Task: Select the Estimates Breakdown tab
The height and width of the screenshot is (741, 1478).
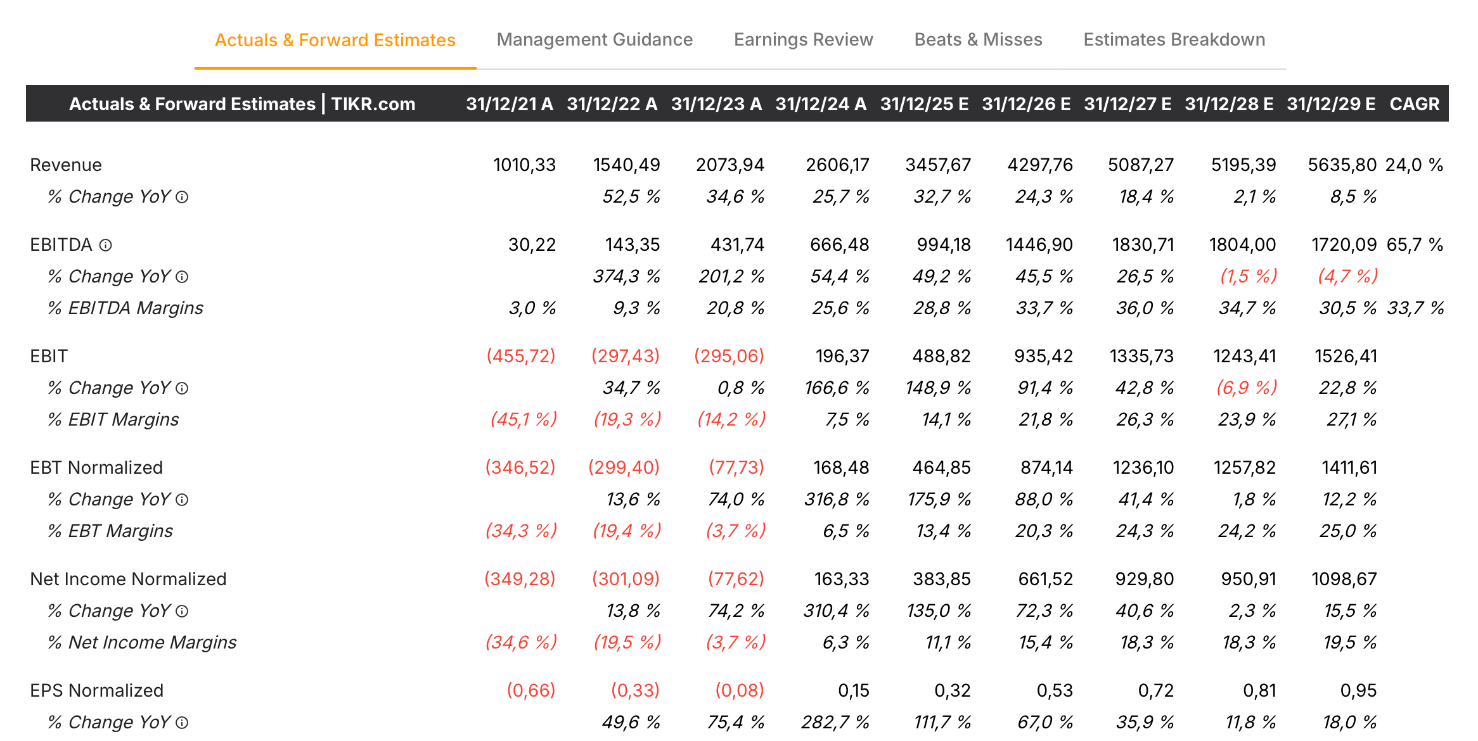Action: [x=1174, y=40]
